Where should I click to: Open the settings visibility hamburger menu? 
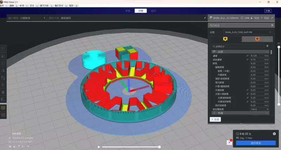[x=267, y=46]
